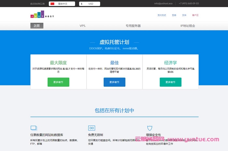Open the VPS. menu item
The width and height of the screenshot is (228, 151).
click(83, 26)
